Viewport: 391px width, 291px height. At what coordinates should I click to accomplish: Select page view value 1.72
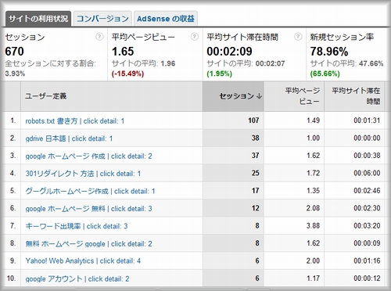tap(313, 173)
